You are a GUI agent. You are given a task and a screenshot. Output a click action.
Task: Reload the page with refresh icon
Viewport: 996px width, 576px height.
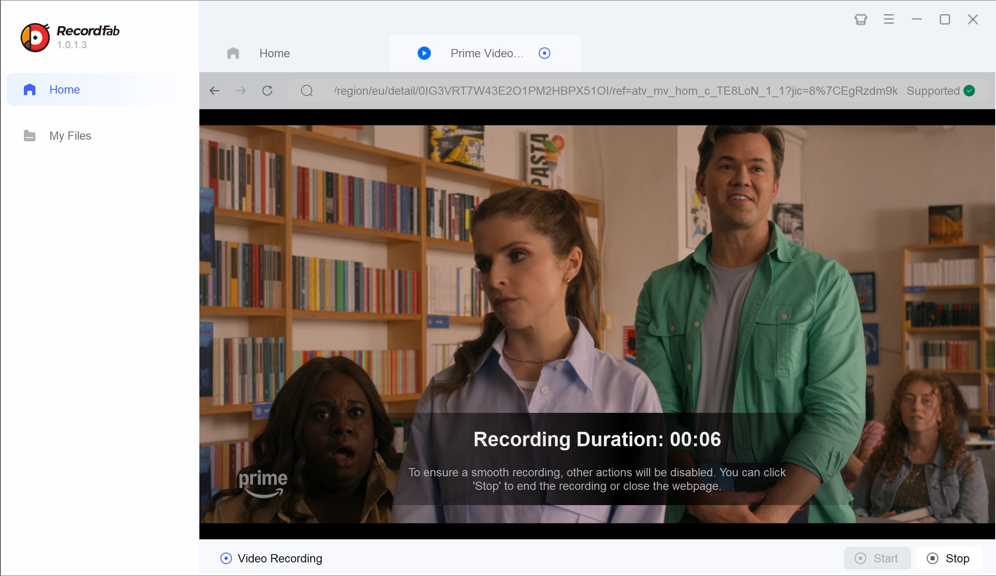click(x=267, y=91)
